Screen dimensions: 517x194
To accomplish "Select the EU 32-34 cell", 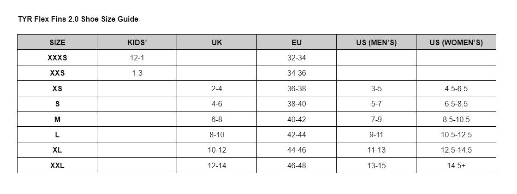I will [297, 58].
